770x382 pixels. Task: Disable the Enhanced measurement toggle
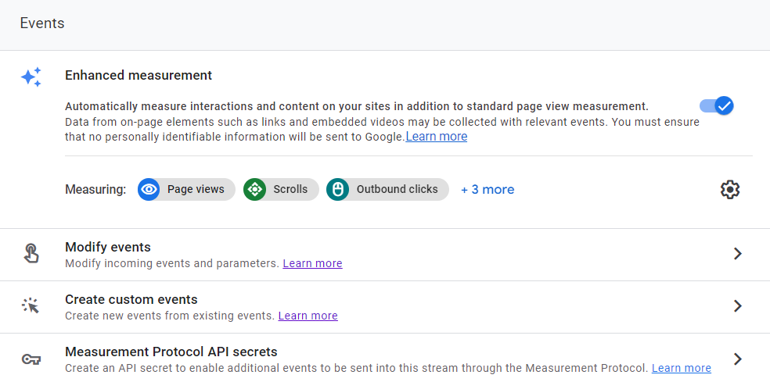point(717,105)
